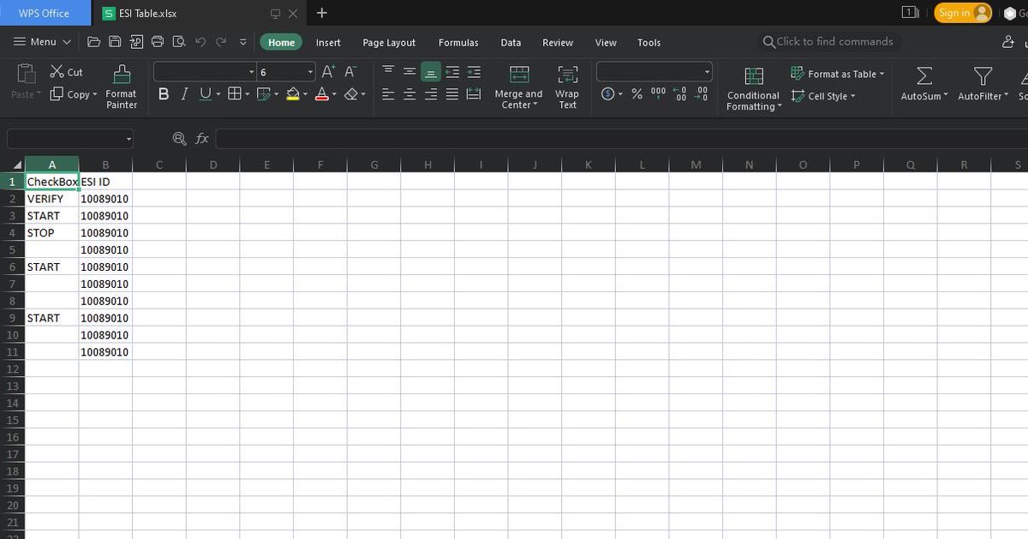Increase the cell indent
Image resolution: width=1028 pixels, height=539 pixels.
[474, 72]
